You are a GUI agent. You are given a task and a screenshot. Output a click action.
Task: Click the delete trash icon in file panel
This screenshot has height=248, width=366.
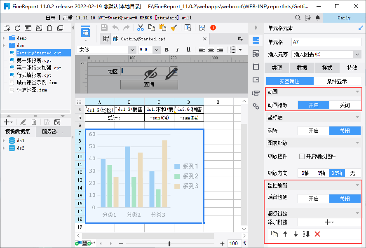pos(49,28)
